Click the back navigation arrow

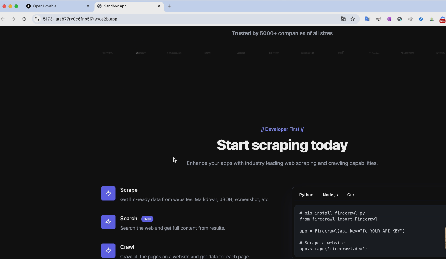click(x=3, y=19)
